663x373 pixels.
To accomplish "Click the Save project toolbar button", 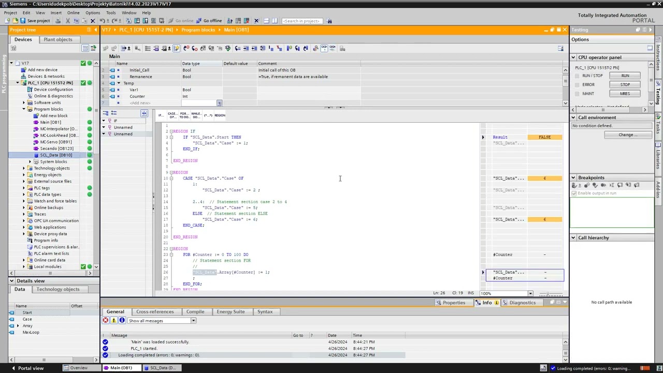I will (x=35, y=21).
